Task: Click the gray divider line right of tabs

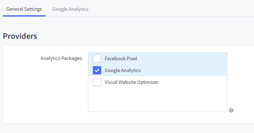Action: (x=150, y=16)
